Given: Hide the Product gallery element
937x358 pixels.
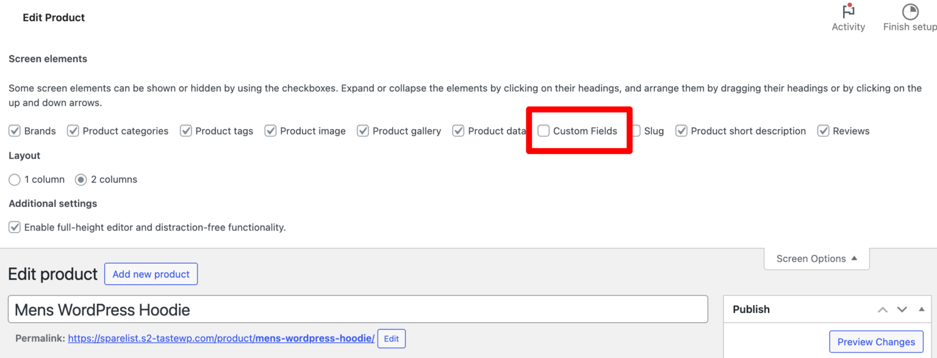Looking at the screenshot, I should point(362,130).
